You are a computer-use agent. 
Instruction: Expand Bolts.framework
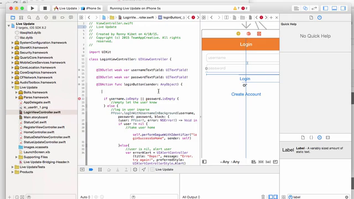coord(16,92)
